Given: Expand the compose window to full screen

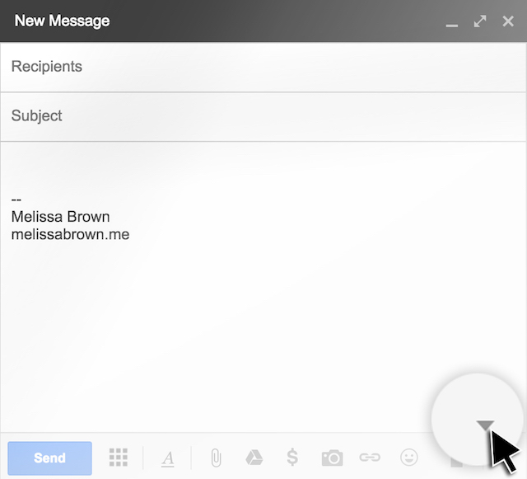Looking at the screenshot, I should [480, 21].
